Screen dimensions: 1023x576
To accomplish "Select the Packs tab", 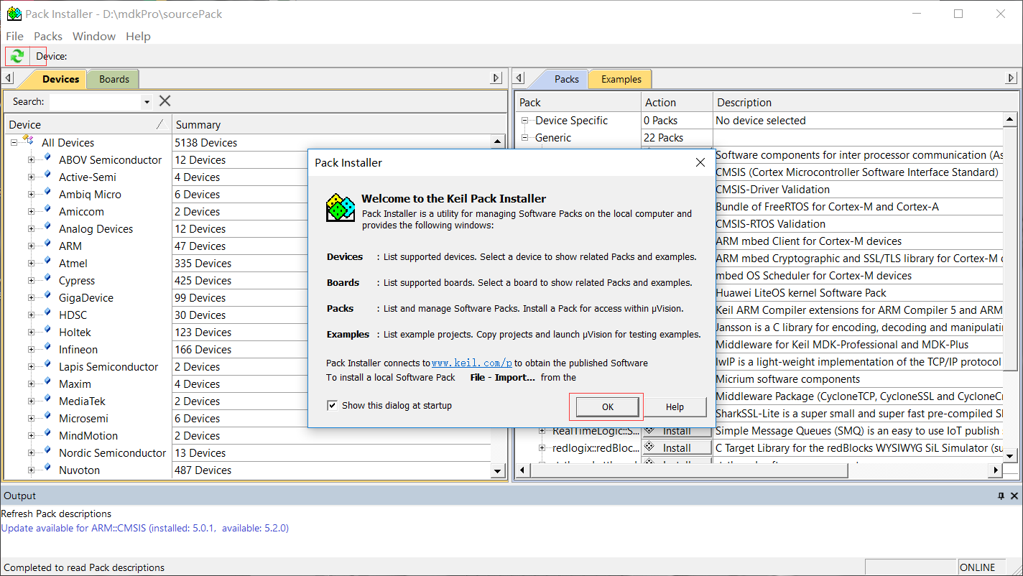I will tap(566, 79).
